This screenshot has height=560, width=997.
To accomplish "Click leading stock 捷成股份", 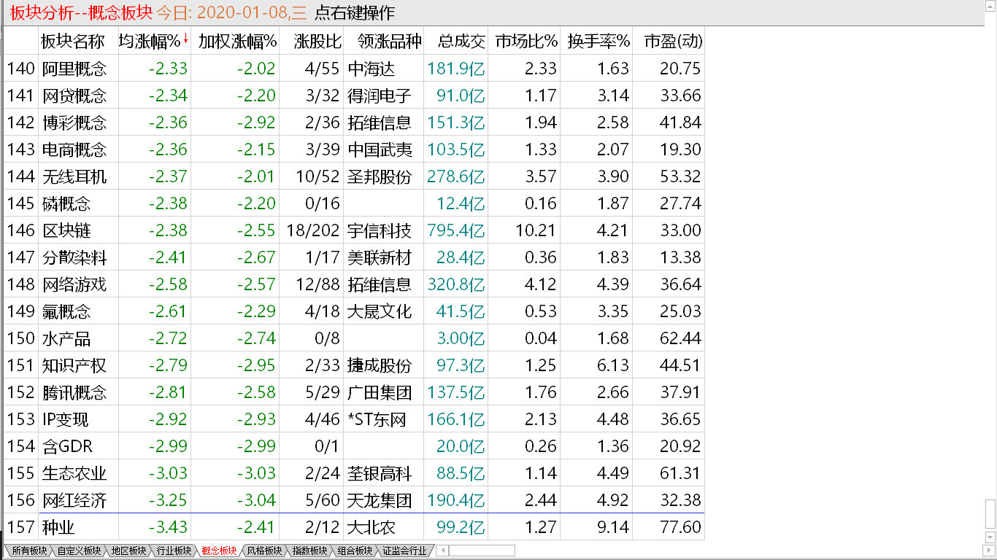I will 380,365.
